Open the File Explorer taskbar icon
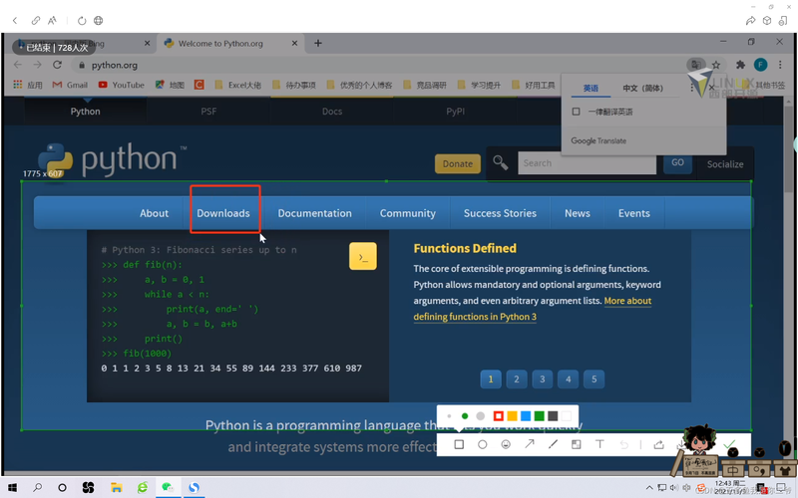This screenshot has width=798, height=498. coord(117,488)
